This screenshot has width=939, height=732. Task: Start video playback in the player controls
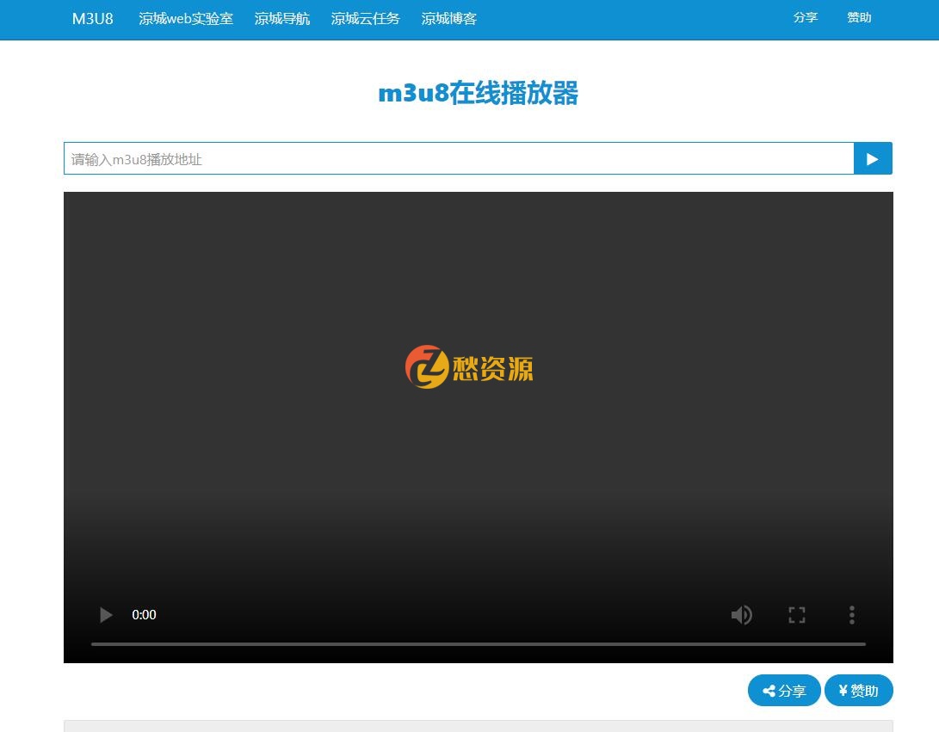coord(106,615)
